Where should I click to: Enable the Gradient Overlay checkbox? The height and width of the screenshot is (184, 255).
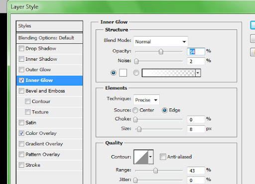[x=21, y=144]
